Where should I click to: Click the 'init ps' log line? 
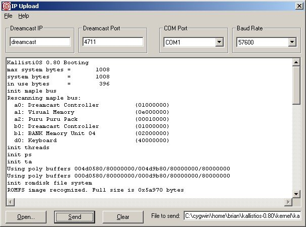coord(19,155)
